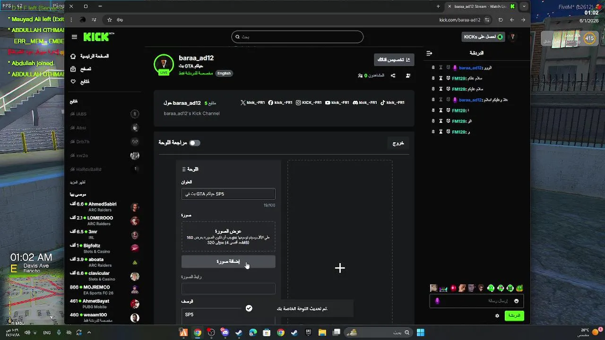The height and width of the screenshot is (340, 605).
Task: Click the followed channel HaRdxBaRd
Action: [104, 169]
